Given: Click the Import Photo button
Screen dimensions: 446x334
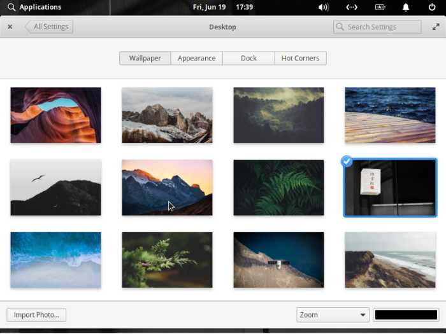Looking at the screenshot, I should tap(36, 315).
